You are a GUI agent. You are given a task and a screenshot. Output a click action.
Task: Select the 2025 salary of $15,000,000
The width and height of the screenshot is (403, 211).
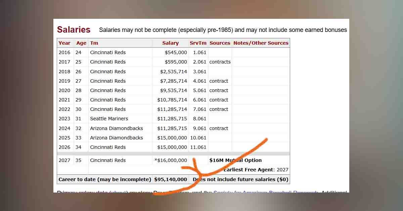172,138
